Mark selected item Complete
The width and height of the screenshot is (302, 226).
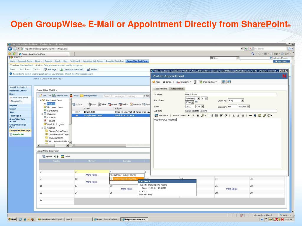pos(135,104)
